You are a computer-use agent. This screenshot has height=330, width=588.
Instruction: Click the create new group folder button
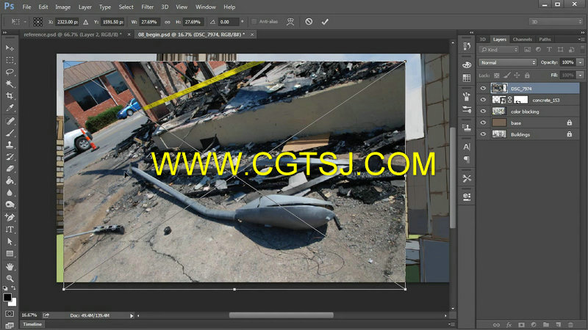pos(546,325)
